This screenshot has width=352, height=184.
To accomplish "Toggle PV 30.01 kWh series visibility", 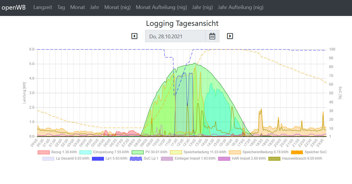I will pyautogui.click(x=150, y=152).
